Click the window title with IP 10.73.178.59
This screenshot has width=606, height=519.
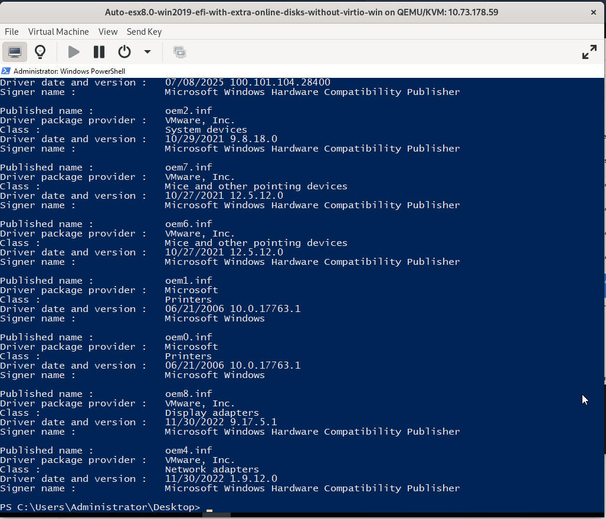pyautogui.click(x=302, y=12)
